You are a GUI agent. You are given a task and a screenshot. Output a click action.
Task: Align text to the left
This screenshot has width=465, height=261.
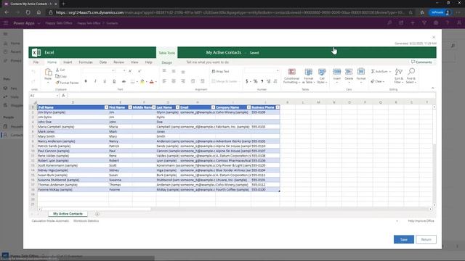(x=164, y=81)
